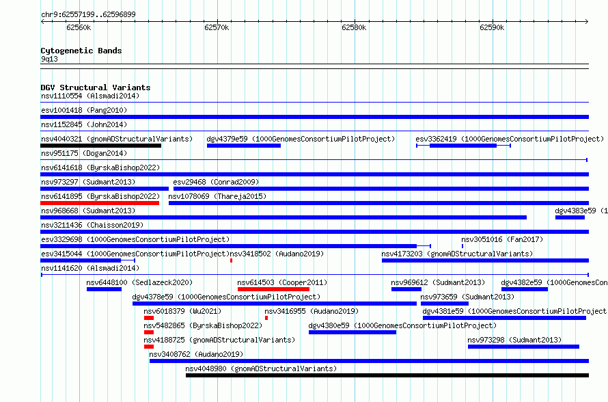Select the 9q13 band label
This screenshot has width=608, height=402.
point(50,59)
